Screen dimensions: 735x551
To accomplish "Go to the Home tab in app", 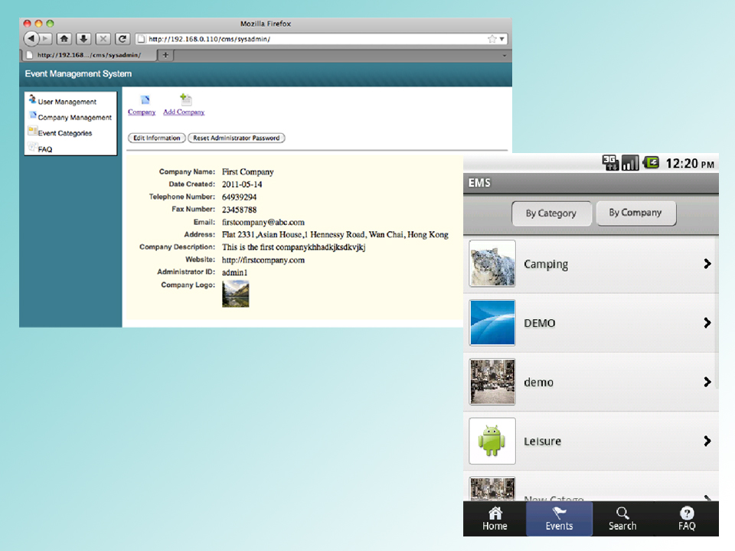I will point(495,518).
